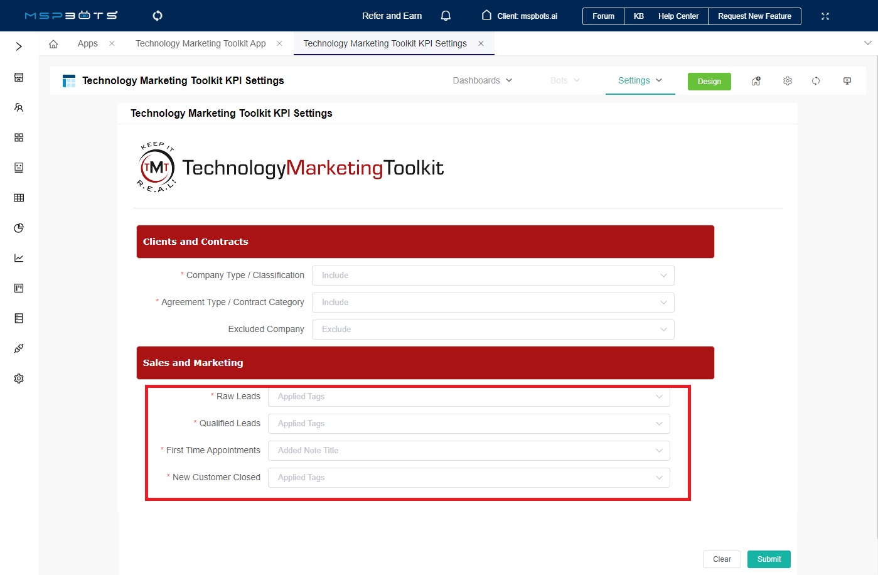Expand the Settings menu in the app header

640,80
